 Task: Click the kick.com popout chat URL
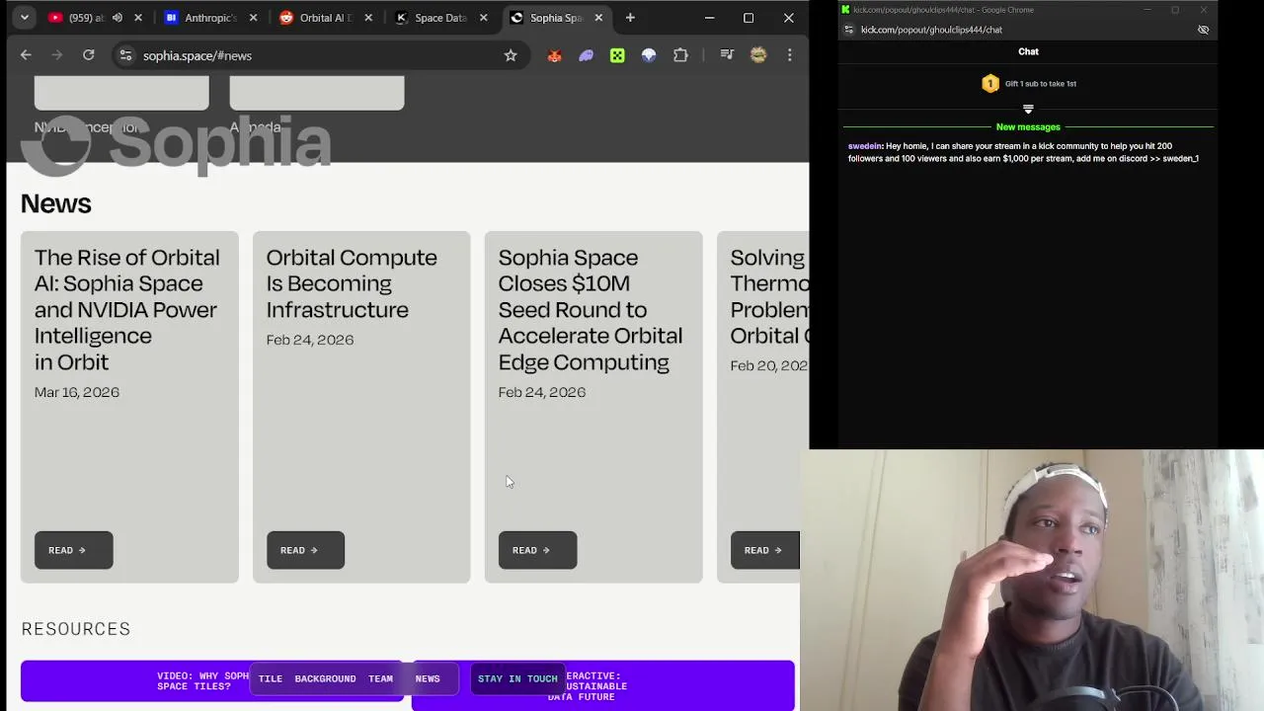coord(931,30)
